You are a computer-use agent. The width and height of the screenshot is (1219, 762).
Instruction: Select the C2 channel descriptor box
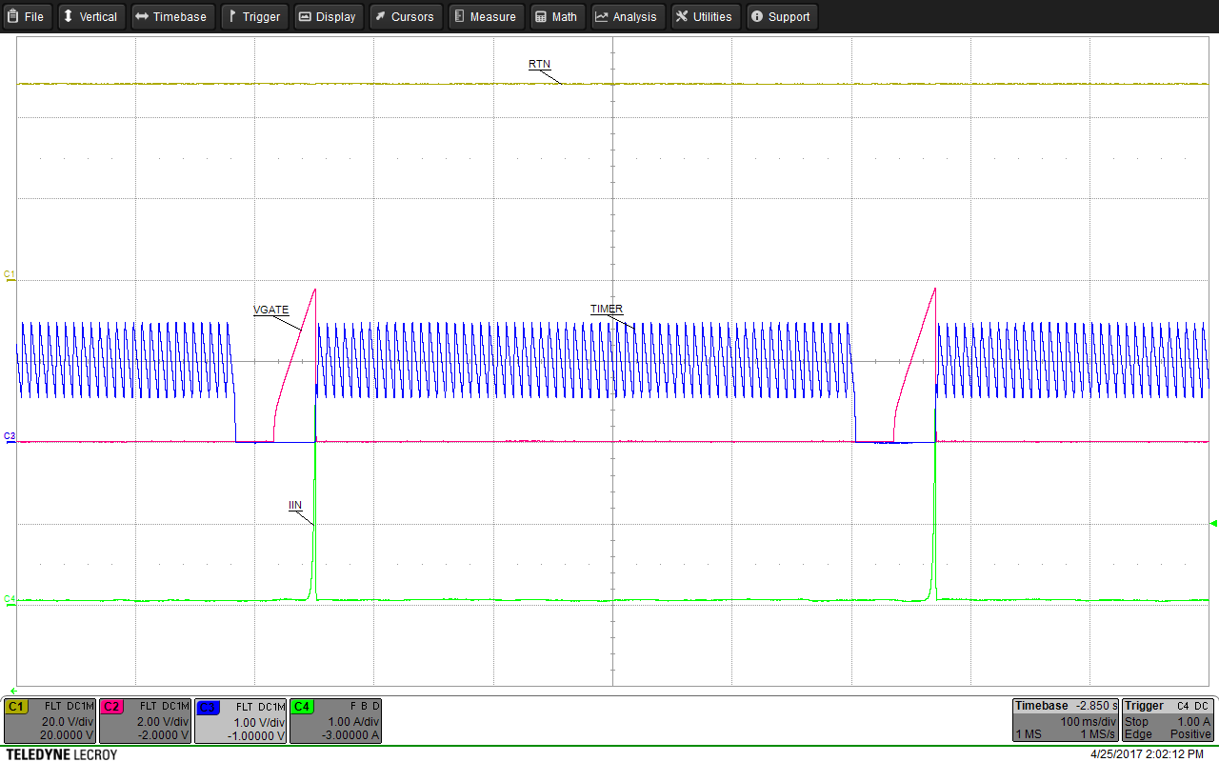(145, 721)
